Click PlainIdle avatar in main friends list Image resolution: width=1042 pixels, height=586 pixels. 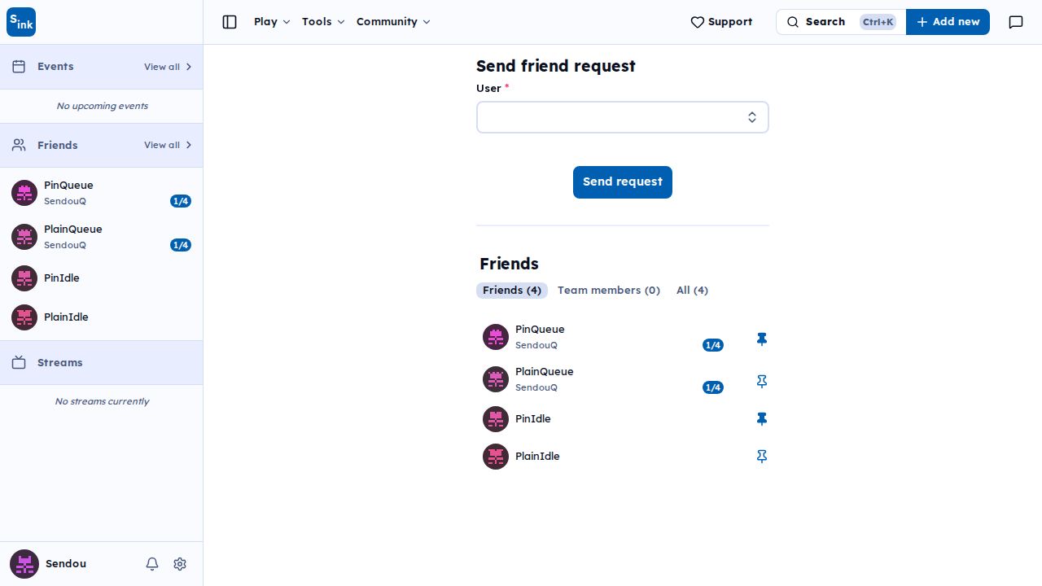(496, 457)
